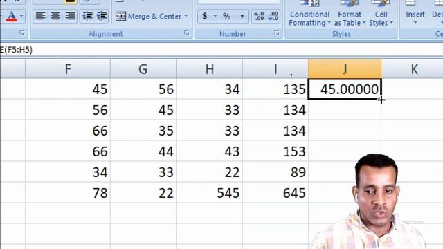Select the cell with value 43

pos(209,151)
